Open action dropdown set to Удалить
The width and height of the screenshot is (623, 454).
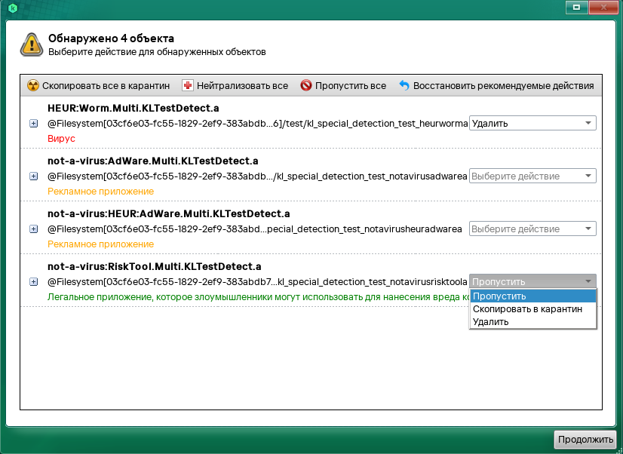pyautogui.click(x=532, y=124)
